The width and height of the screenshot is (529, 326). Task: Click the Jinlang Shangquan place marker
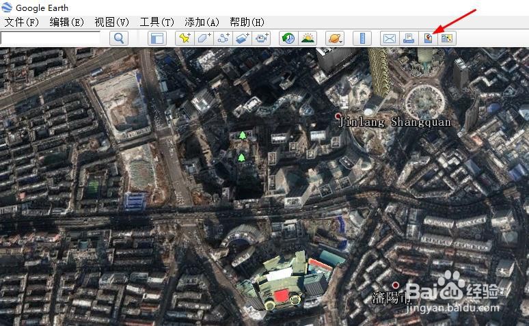(338, 116)
